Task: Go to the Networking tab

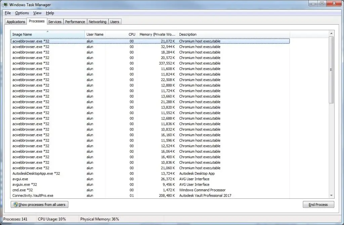Action: (x=97, y=22)
